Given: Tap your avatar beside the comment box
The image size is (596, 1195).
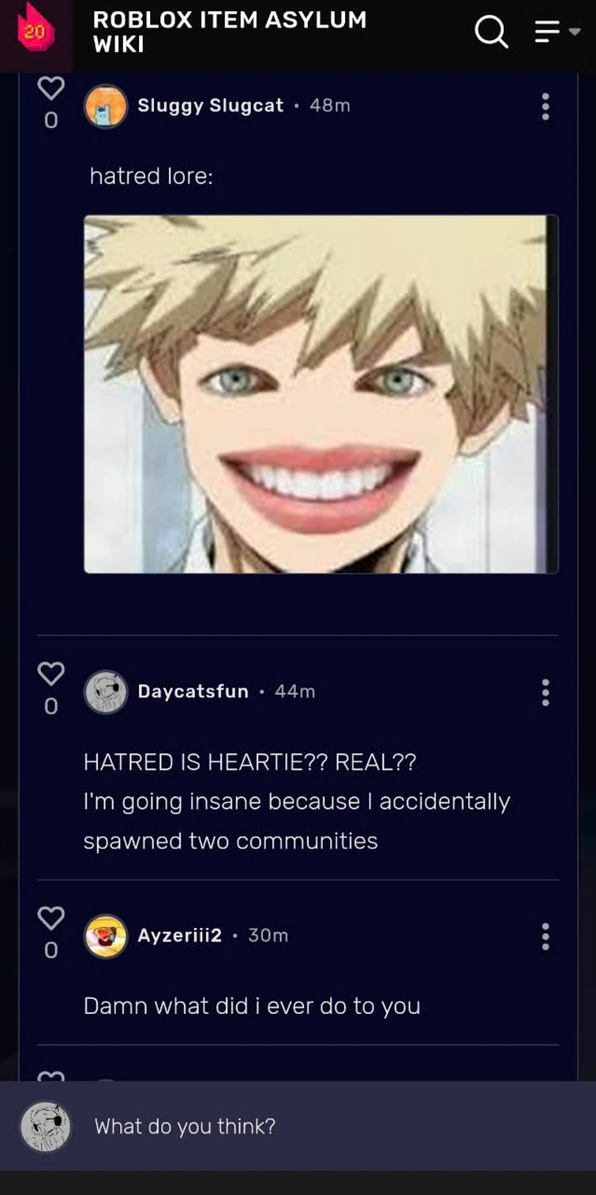Looking at the screenshot, I should pyautogui.click(x=45, y=1126).
